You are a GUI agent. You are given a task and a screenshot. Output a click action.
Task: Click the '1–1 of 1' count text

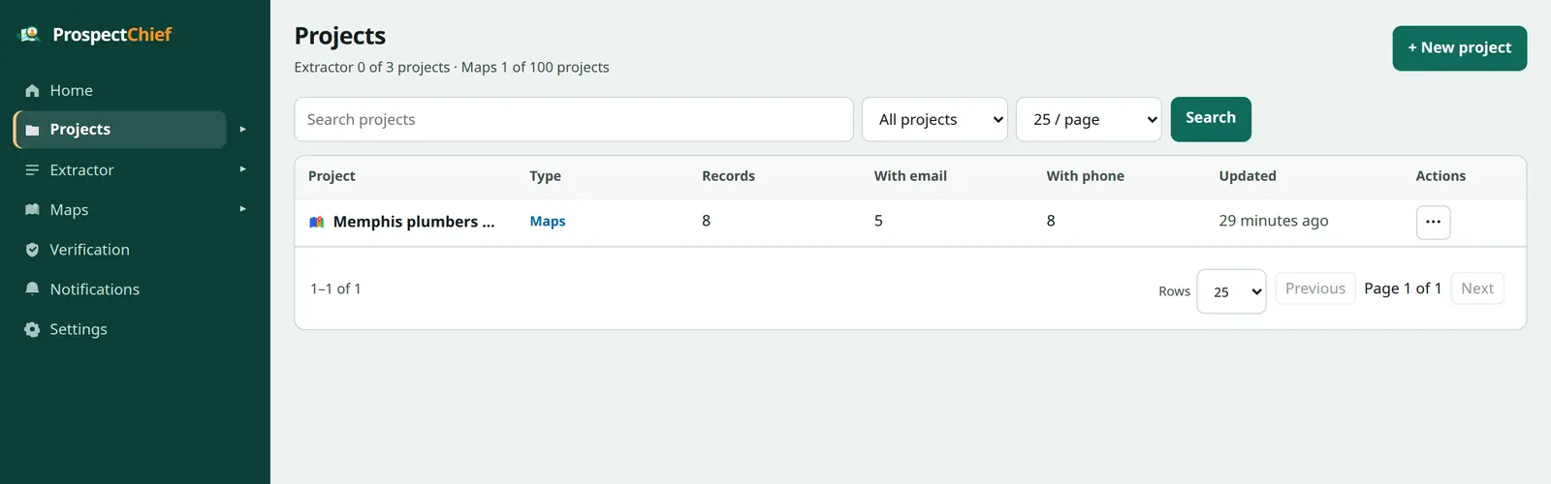[335, 288]
